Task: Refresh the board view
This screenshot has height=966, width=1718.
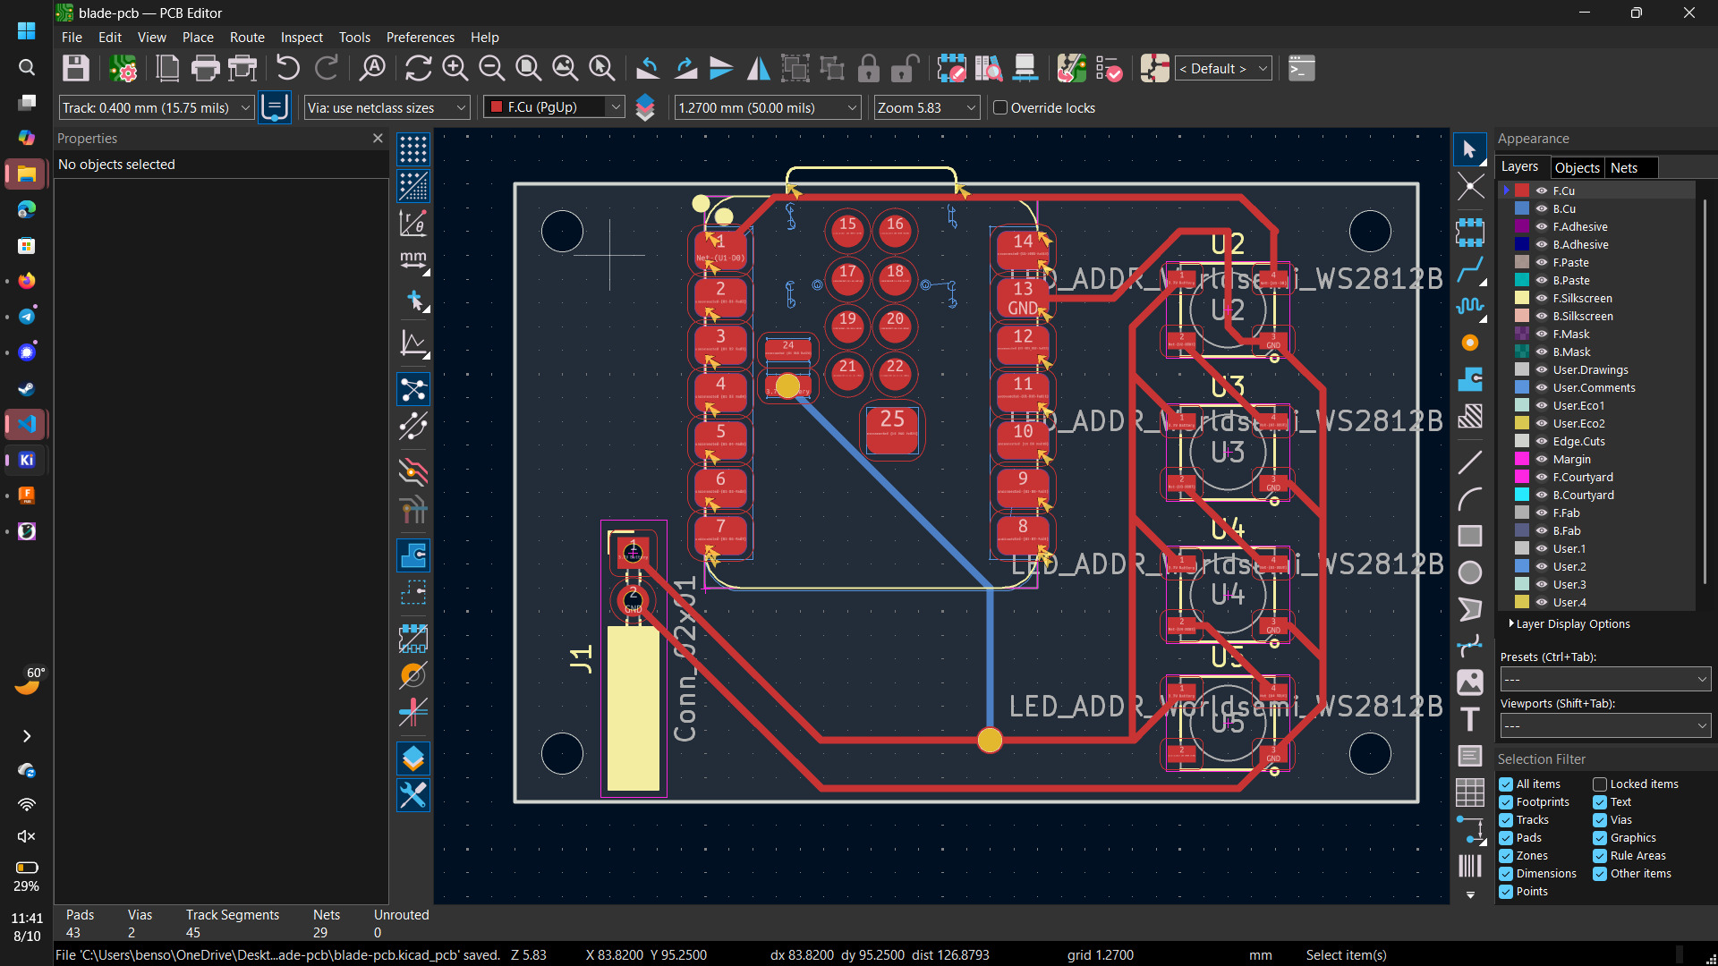Action: pyautogui.click(x=418, y=69)
